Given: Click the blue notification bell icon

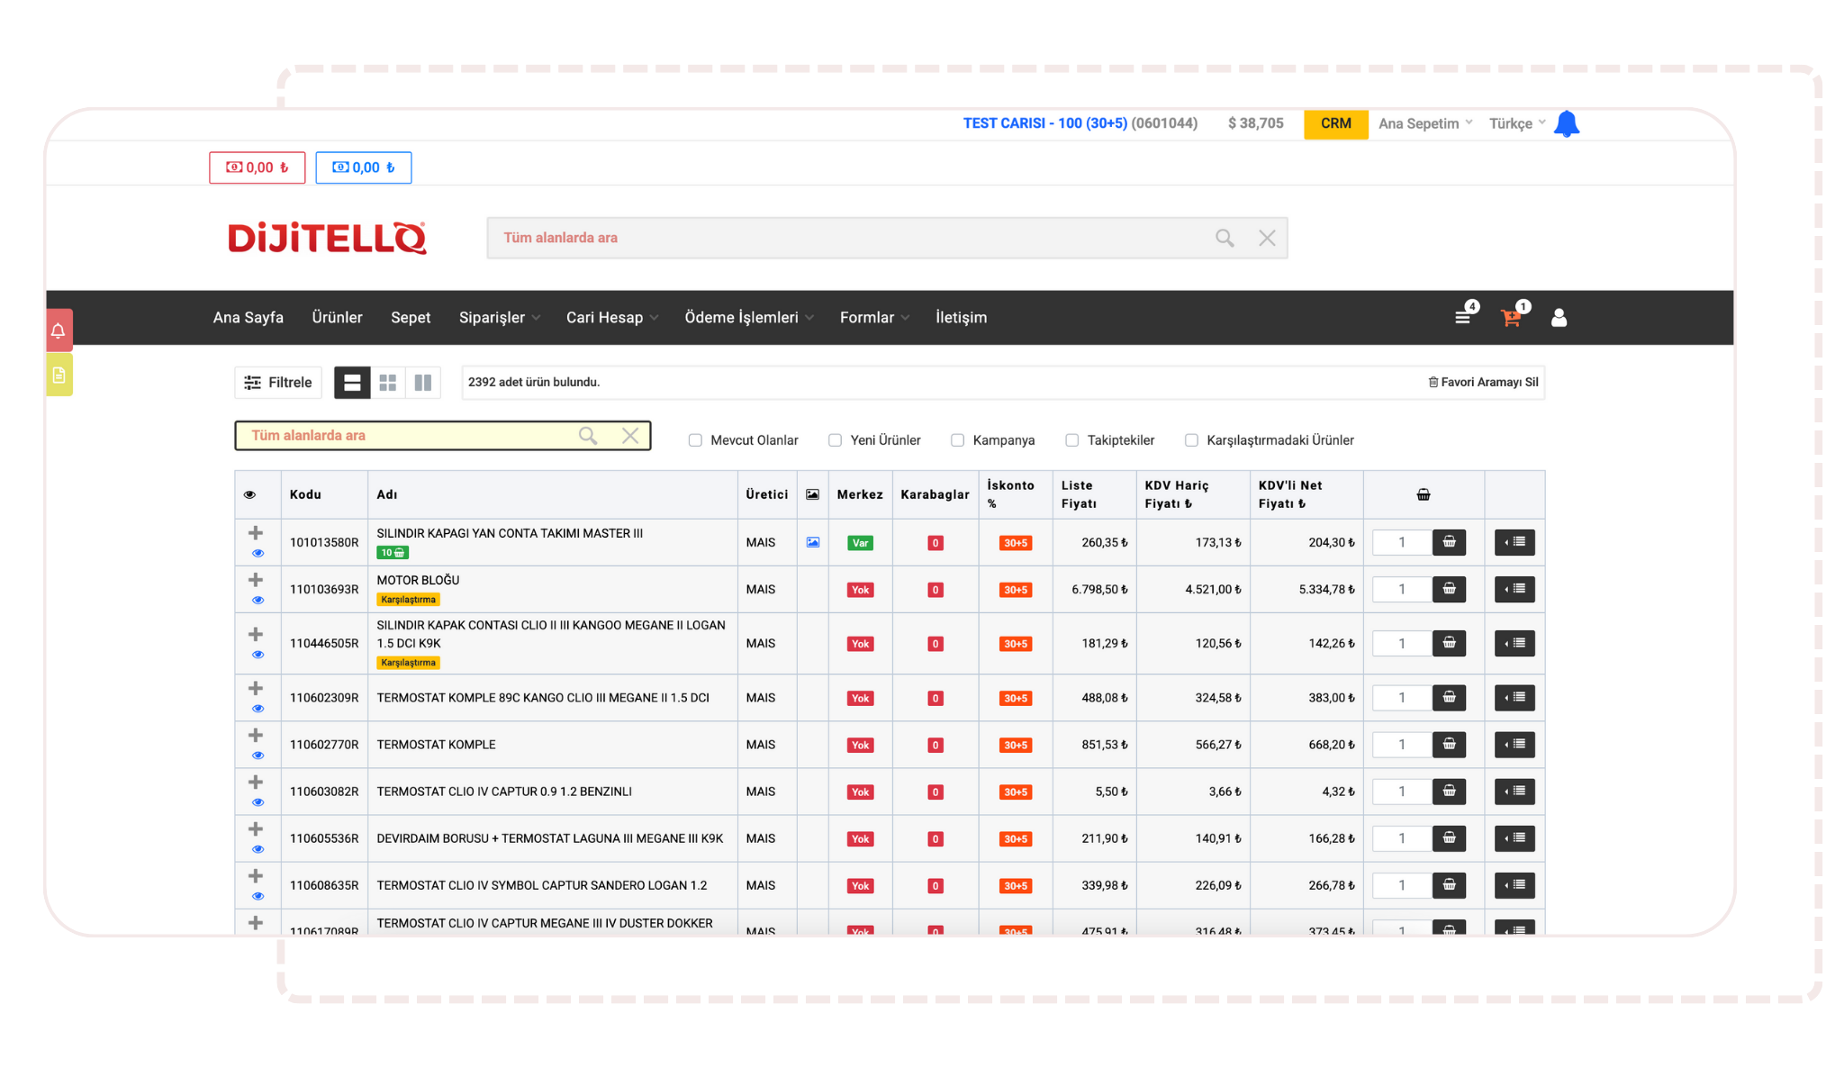Looking at the screenshot, I should [1566, 123].
